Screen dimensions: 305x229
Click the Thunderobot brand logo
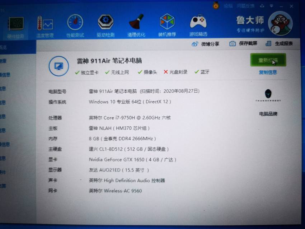[x=268, y=95]
